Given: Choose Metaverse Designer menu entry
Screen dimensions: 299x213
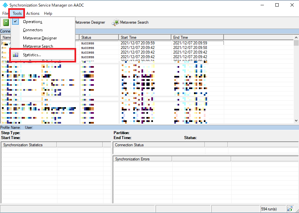Looking at the screenshot, I should (43, 38).
